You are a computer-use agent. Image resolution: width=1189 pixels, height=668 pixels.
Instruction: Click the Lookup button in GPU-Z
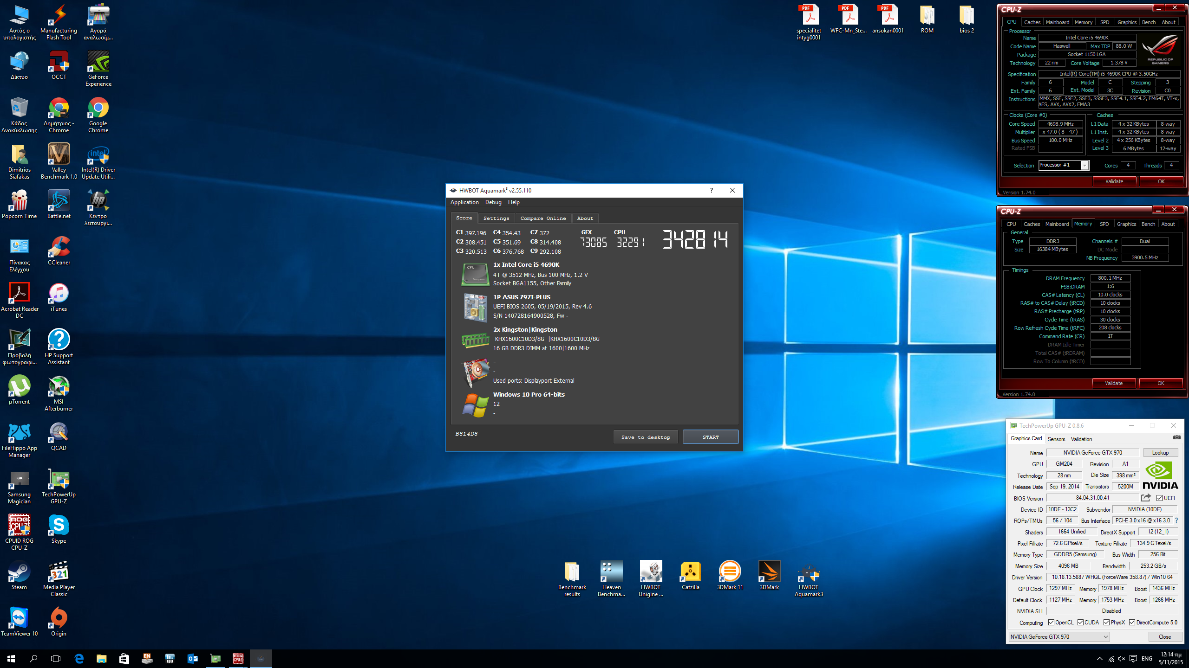pyautogui.click(x=1160, y=453)
